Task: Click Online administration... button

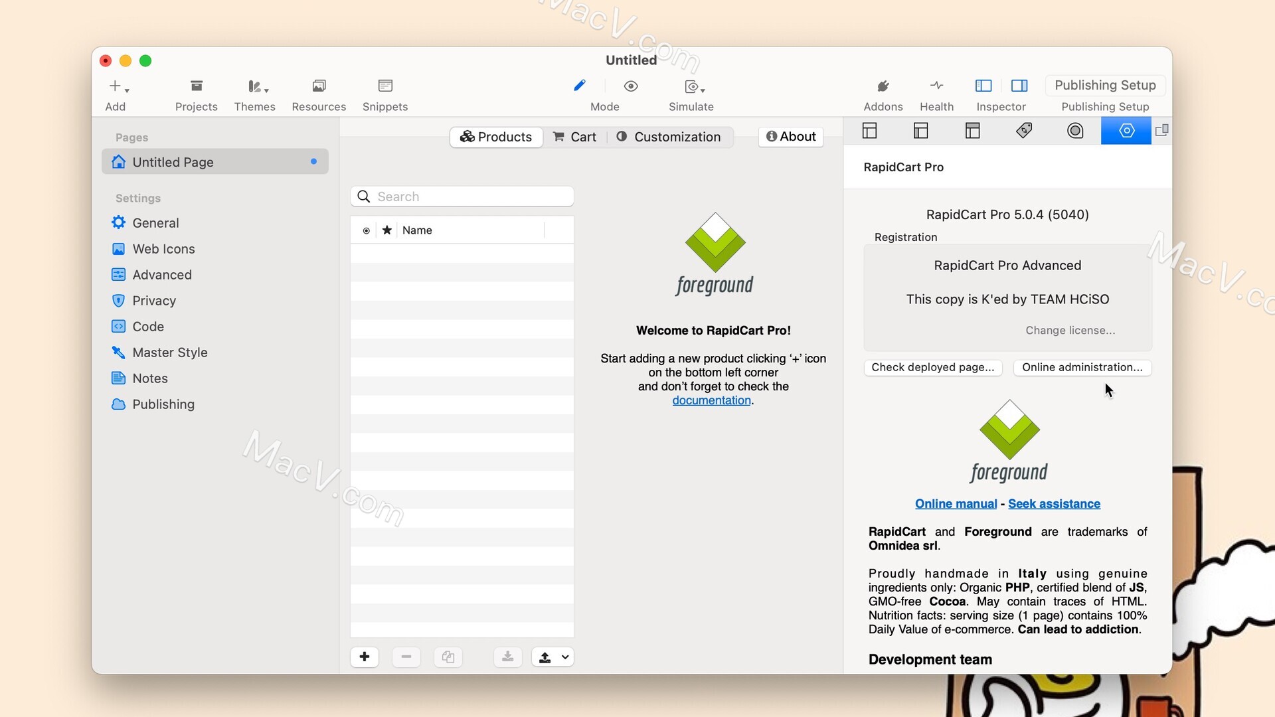Action: 1082,368
